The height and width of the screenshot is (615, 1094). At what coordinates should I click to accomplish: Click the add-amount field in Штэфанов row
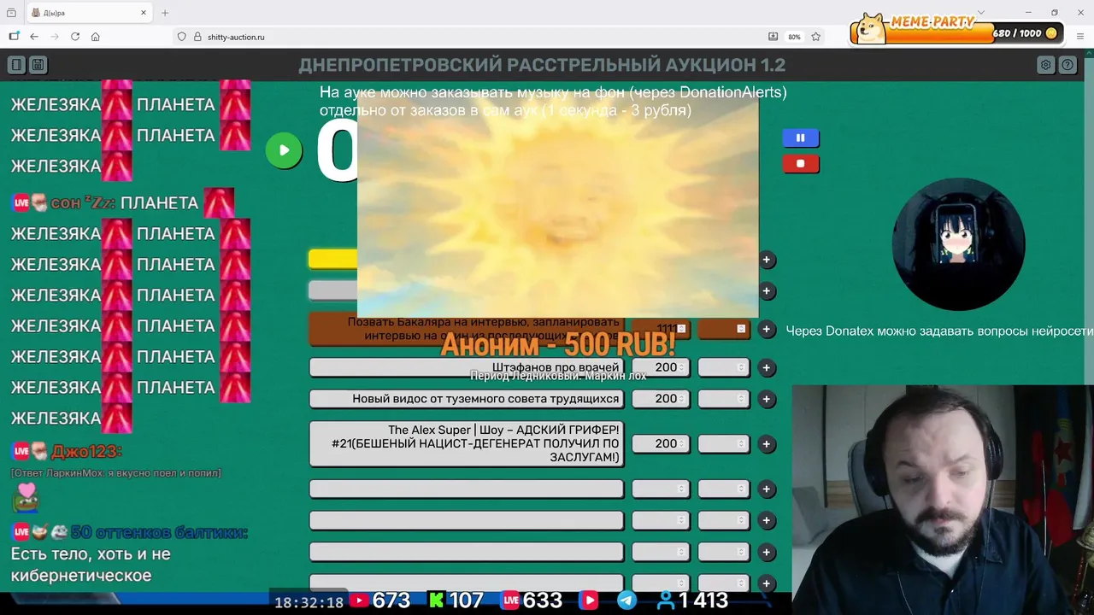click(724, 367)
